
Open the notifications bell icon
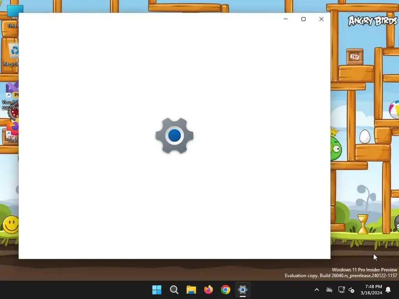point(388,290)
